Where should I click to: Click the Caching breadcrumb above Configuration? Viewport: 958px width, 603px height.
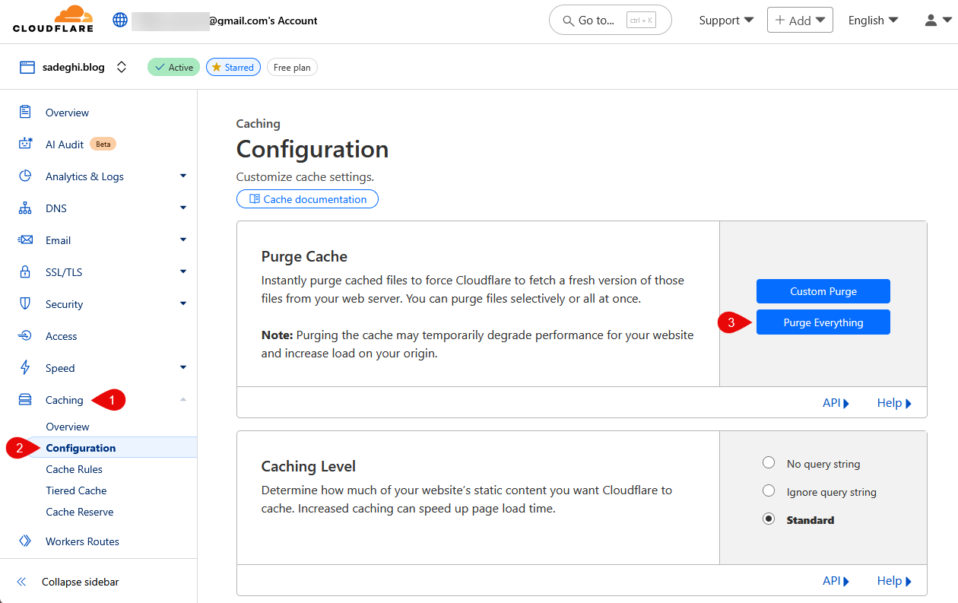point(259,123)
